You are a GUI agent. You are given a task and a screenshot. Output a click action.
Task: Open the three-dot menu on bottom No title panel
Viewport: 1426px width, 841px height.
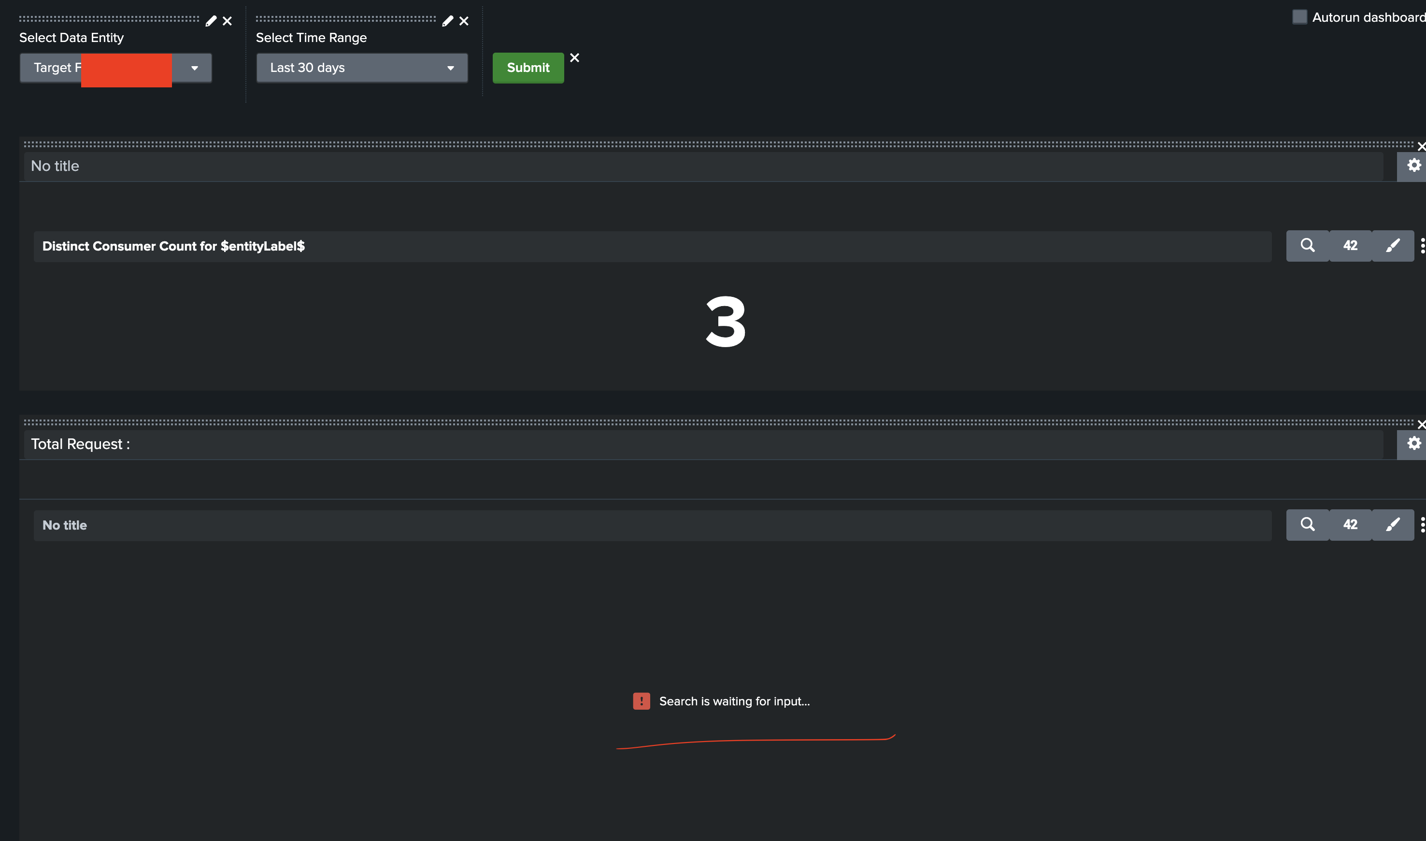click(1423, 525)
